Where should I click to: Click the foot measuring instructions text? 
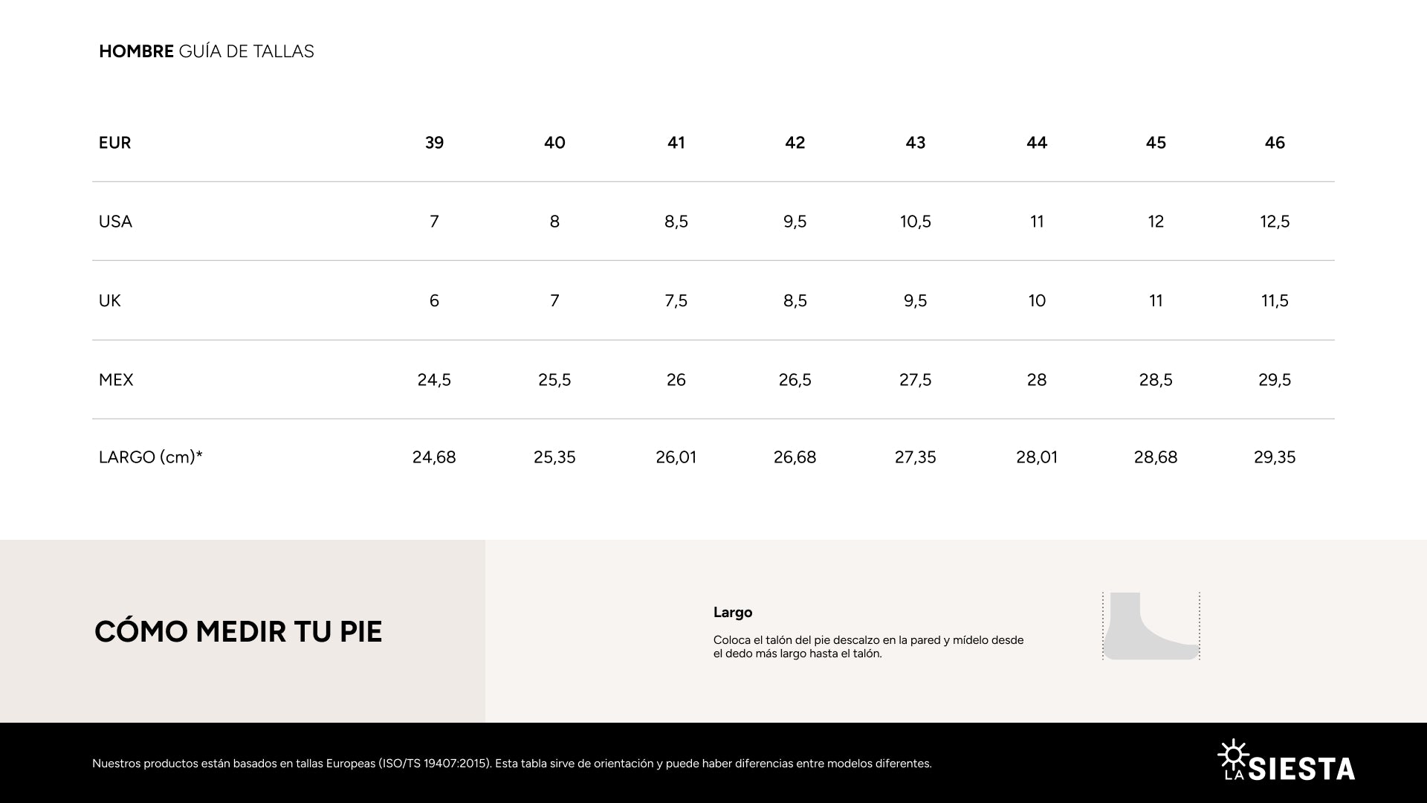point(868,647)
